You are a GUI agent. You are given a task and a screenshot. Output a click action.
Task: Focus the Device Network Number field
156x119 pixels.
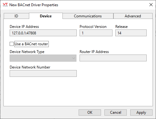coord(43,73)
